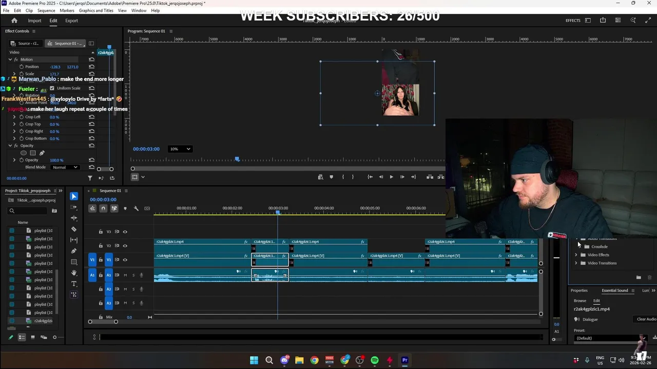Toggle V1 track output eye

click(125, 260)
